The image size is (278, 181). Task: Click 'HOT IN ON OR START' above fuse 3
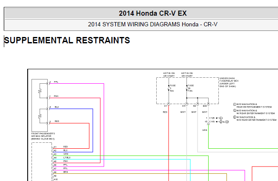tap(169, 74)
